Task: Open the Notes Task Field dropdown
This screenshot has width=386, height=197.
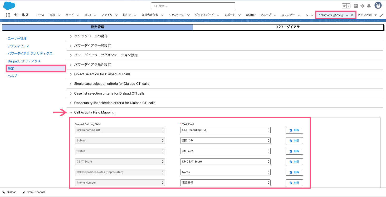Action: 225,172
